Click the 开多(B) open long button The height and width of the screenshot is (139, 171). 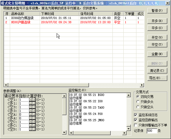tap(157, 21)
